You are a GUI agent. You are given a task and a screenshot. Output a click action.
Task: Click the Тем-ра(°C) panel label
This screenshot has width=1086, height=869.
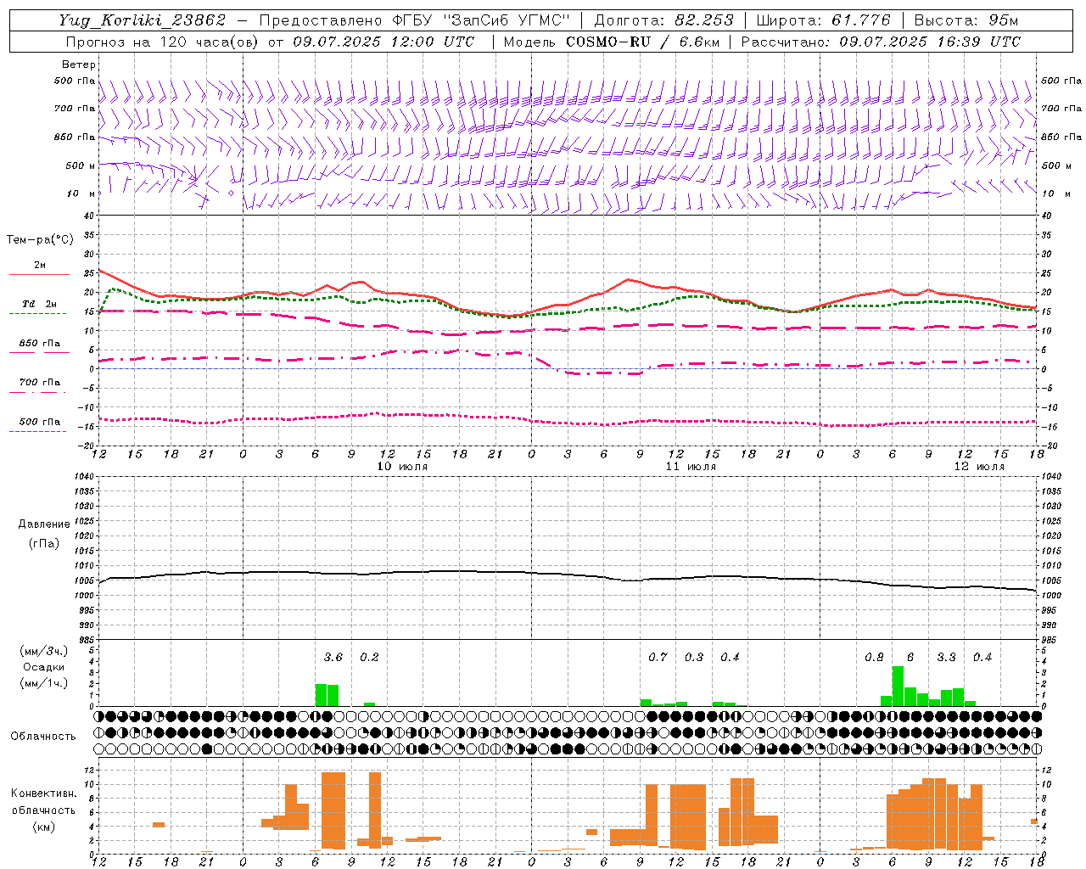40,240
